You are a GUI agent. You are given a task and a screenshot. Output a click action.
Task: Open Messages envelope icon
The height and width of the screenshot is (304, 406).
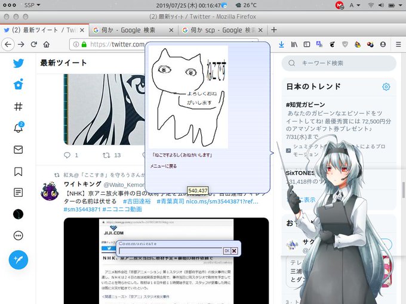18,150
